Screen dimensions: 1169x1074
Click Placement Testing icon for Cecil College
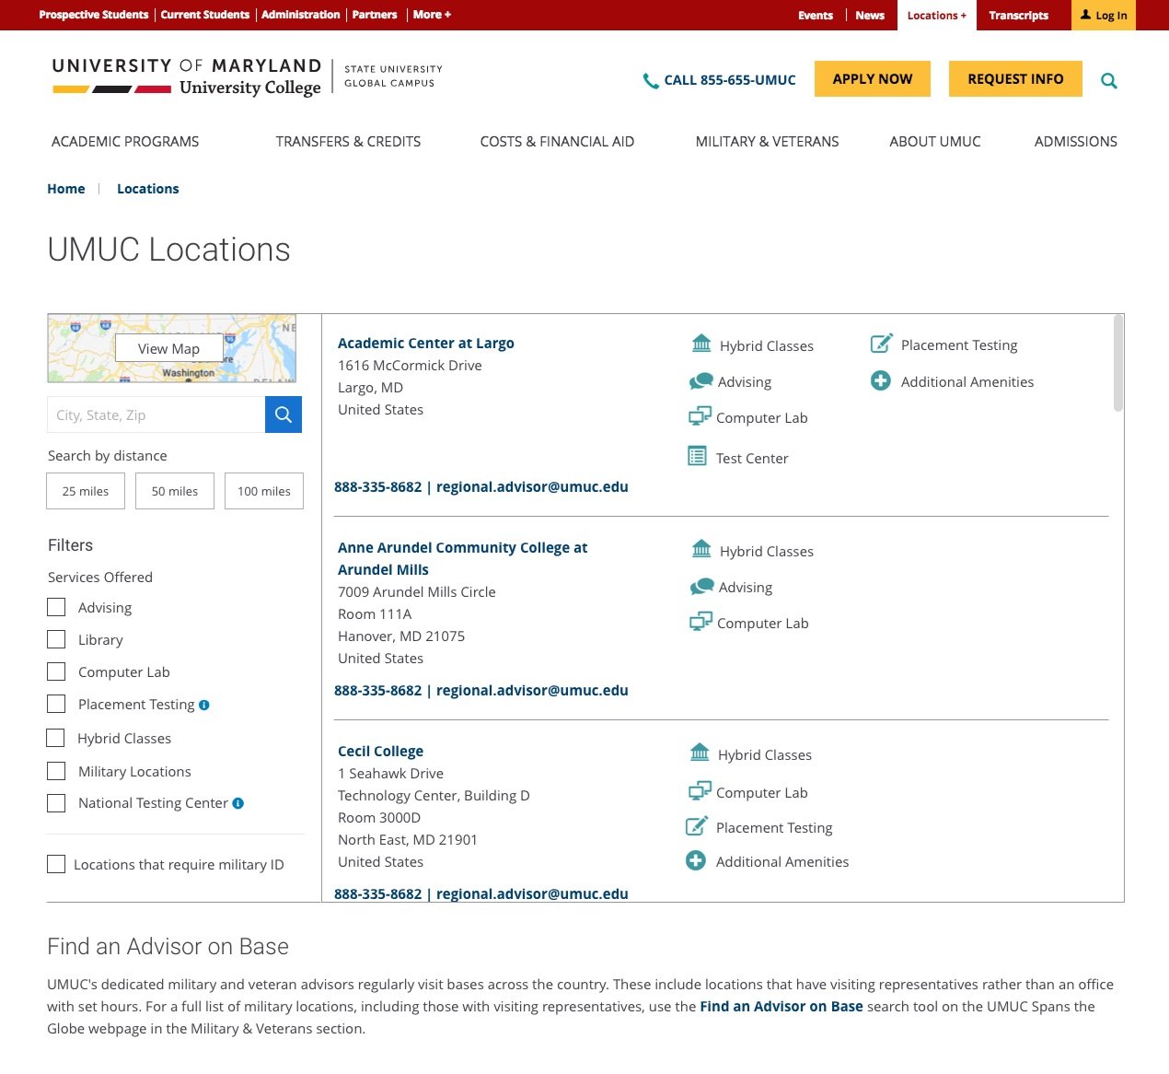[x=697, y=826]
